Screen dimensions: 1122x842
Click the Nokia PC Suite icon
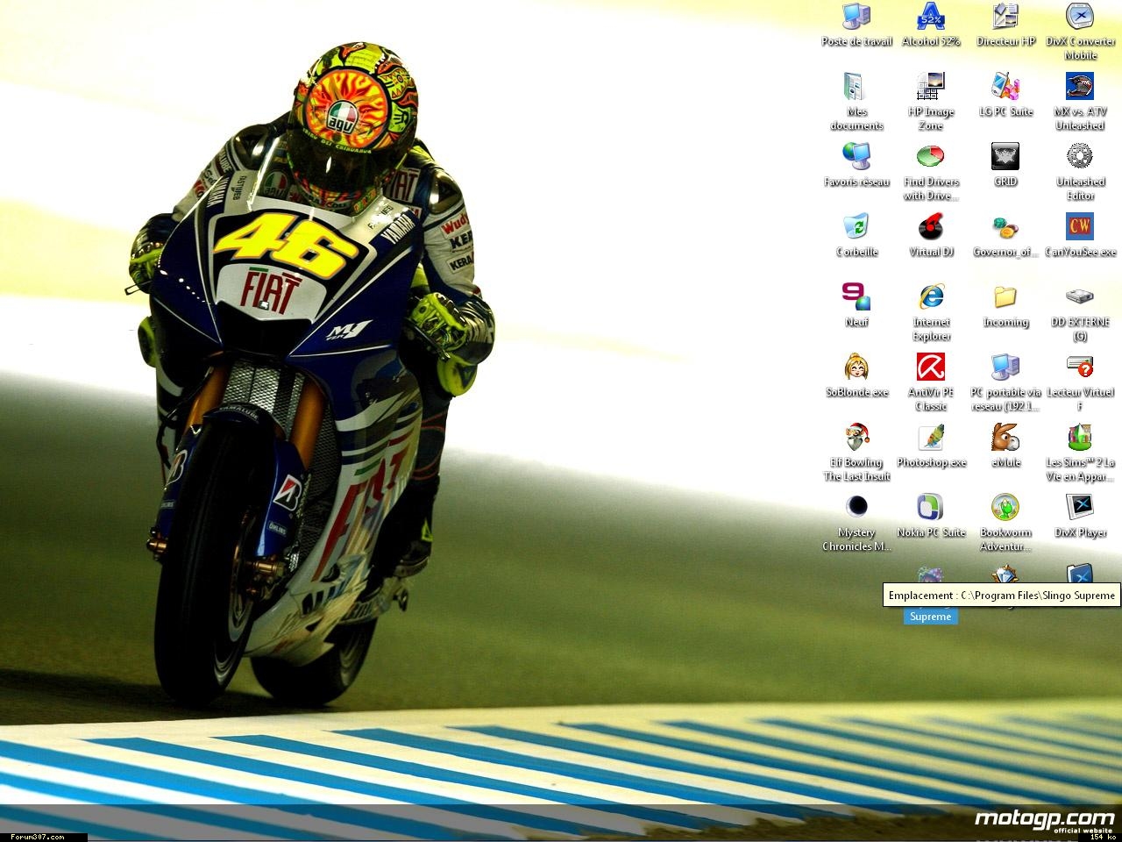(931, 508)
